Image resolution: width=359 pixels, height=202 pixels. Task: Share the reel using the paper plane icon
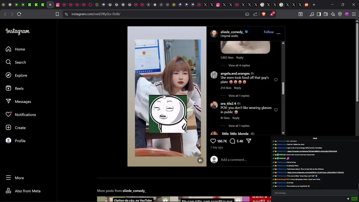coord(249,141)
